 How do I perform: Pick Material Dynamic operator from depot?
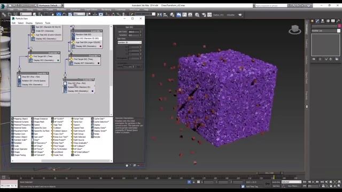point(20,122)
